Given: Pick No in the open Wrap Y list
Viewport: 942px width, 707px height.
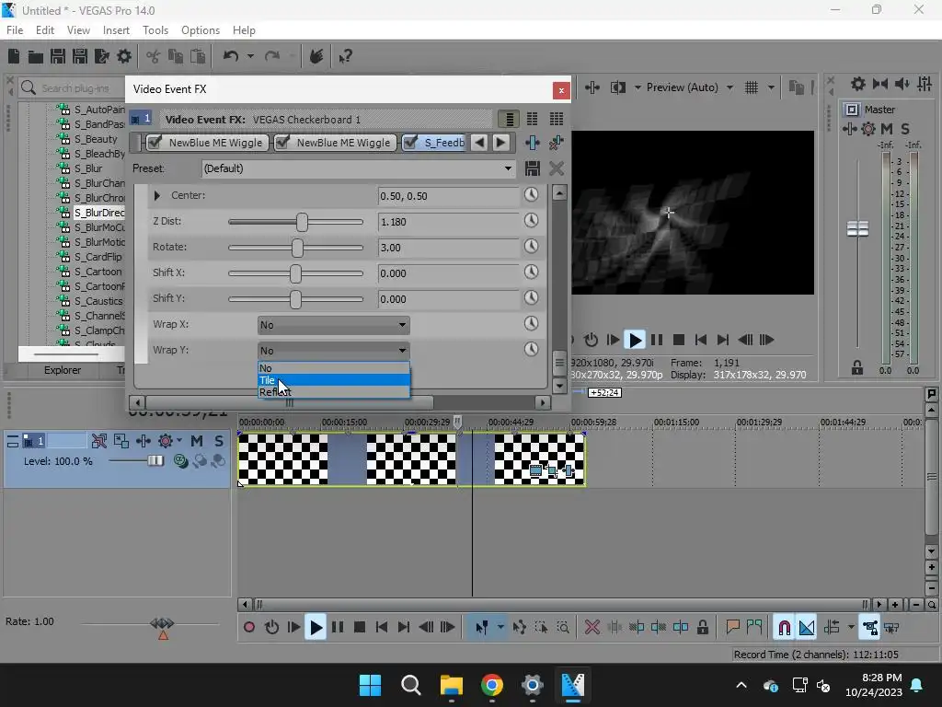Looking at the screenshot, I should 333,368.
